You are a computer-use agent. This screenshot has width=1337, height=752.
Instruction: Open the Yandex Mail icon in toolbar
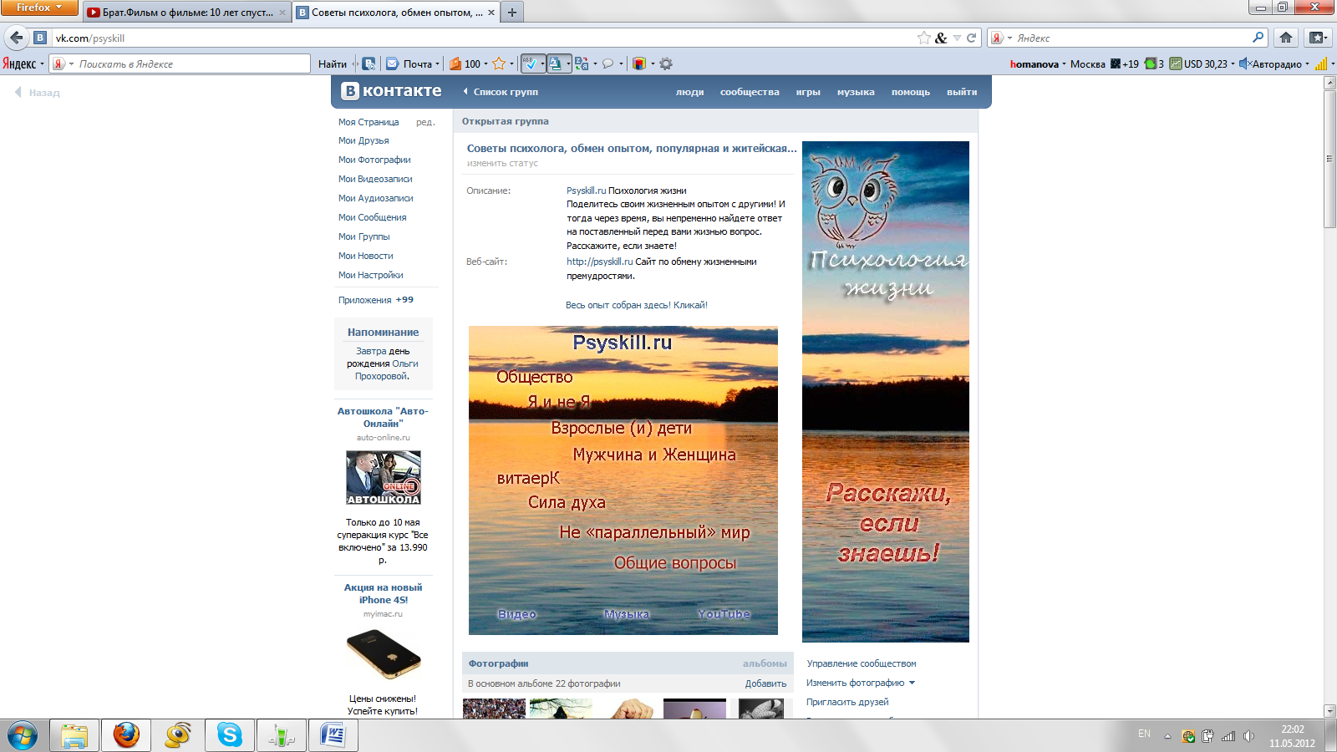(x=392, y=64)
